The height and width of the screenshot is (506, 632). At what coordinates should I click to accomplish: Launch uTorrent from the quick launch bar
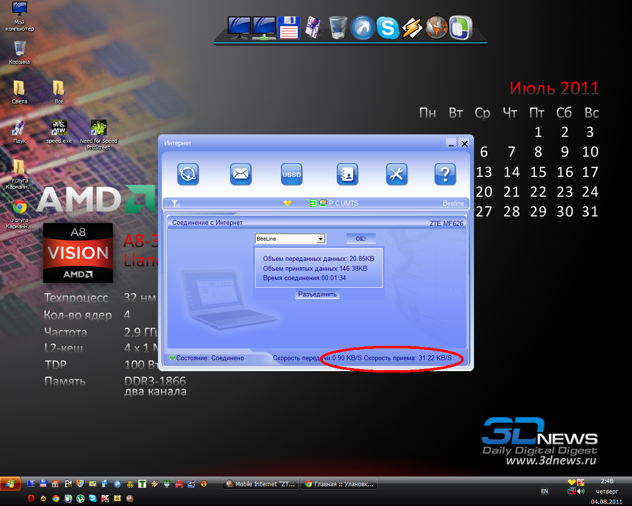pos(80,499)
